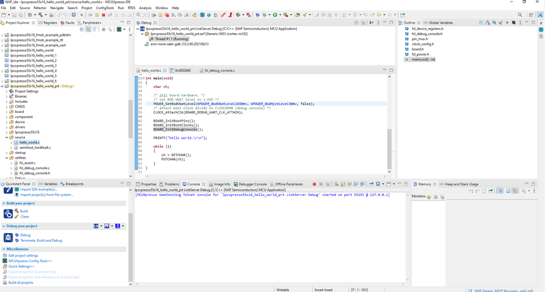Click the green X Config Tools icon in Project Explorer
545x292 pixels.
pyautogui.click(x=119, y=29)
